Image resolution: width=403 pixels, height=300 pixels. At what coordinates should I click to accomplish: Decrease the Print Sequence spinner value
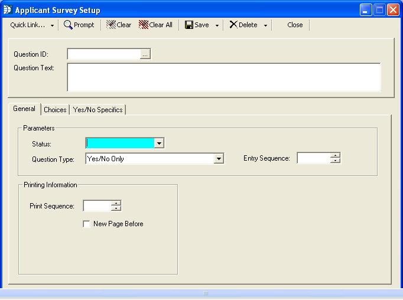tap(116, 208)
